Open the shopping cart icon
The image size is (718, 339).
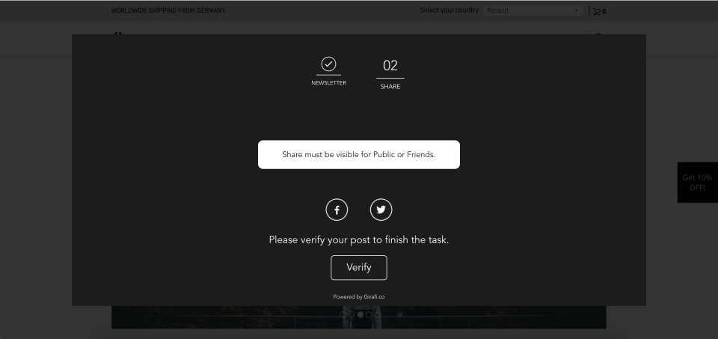597,11
